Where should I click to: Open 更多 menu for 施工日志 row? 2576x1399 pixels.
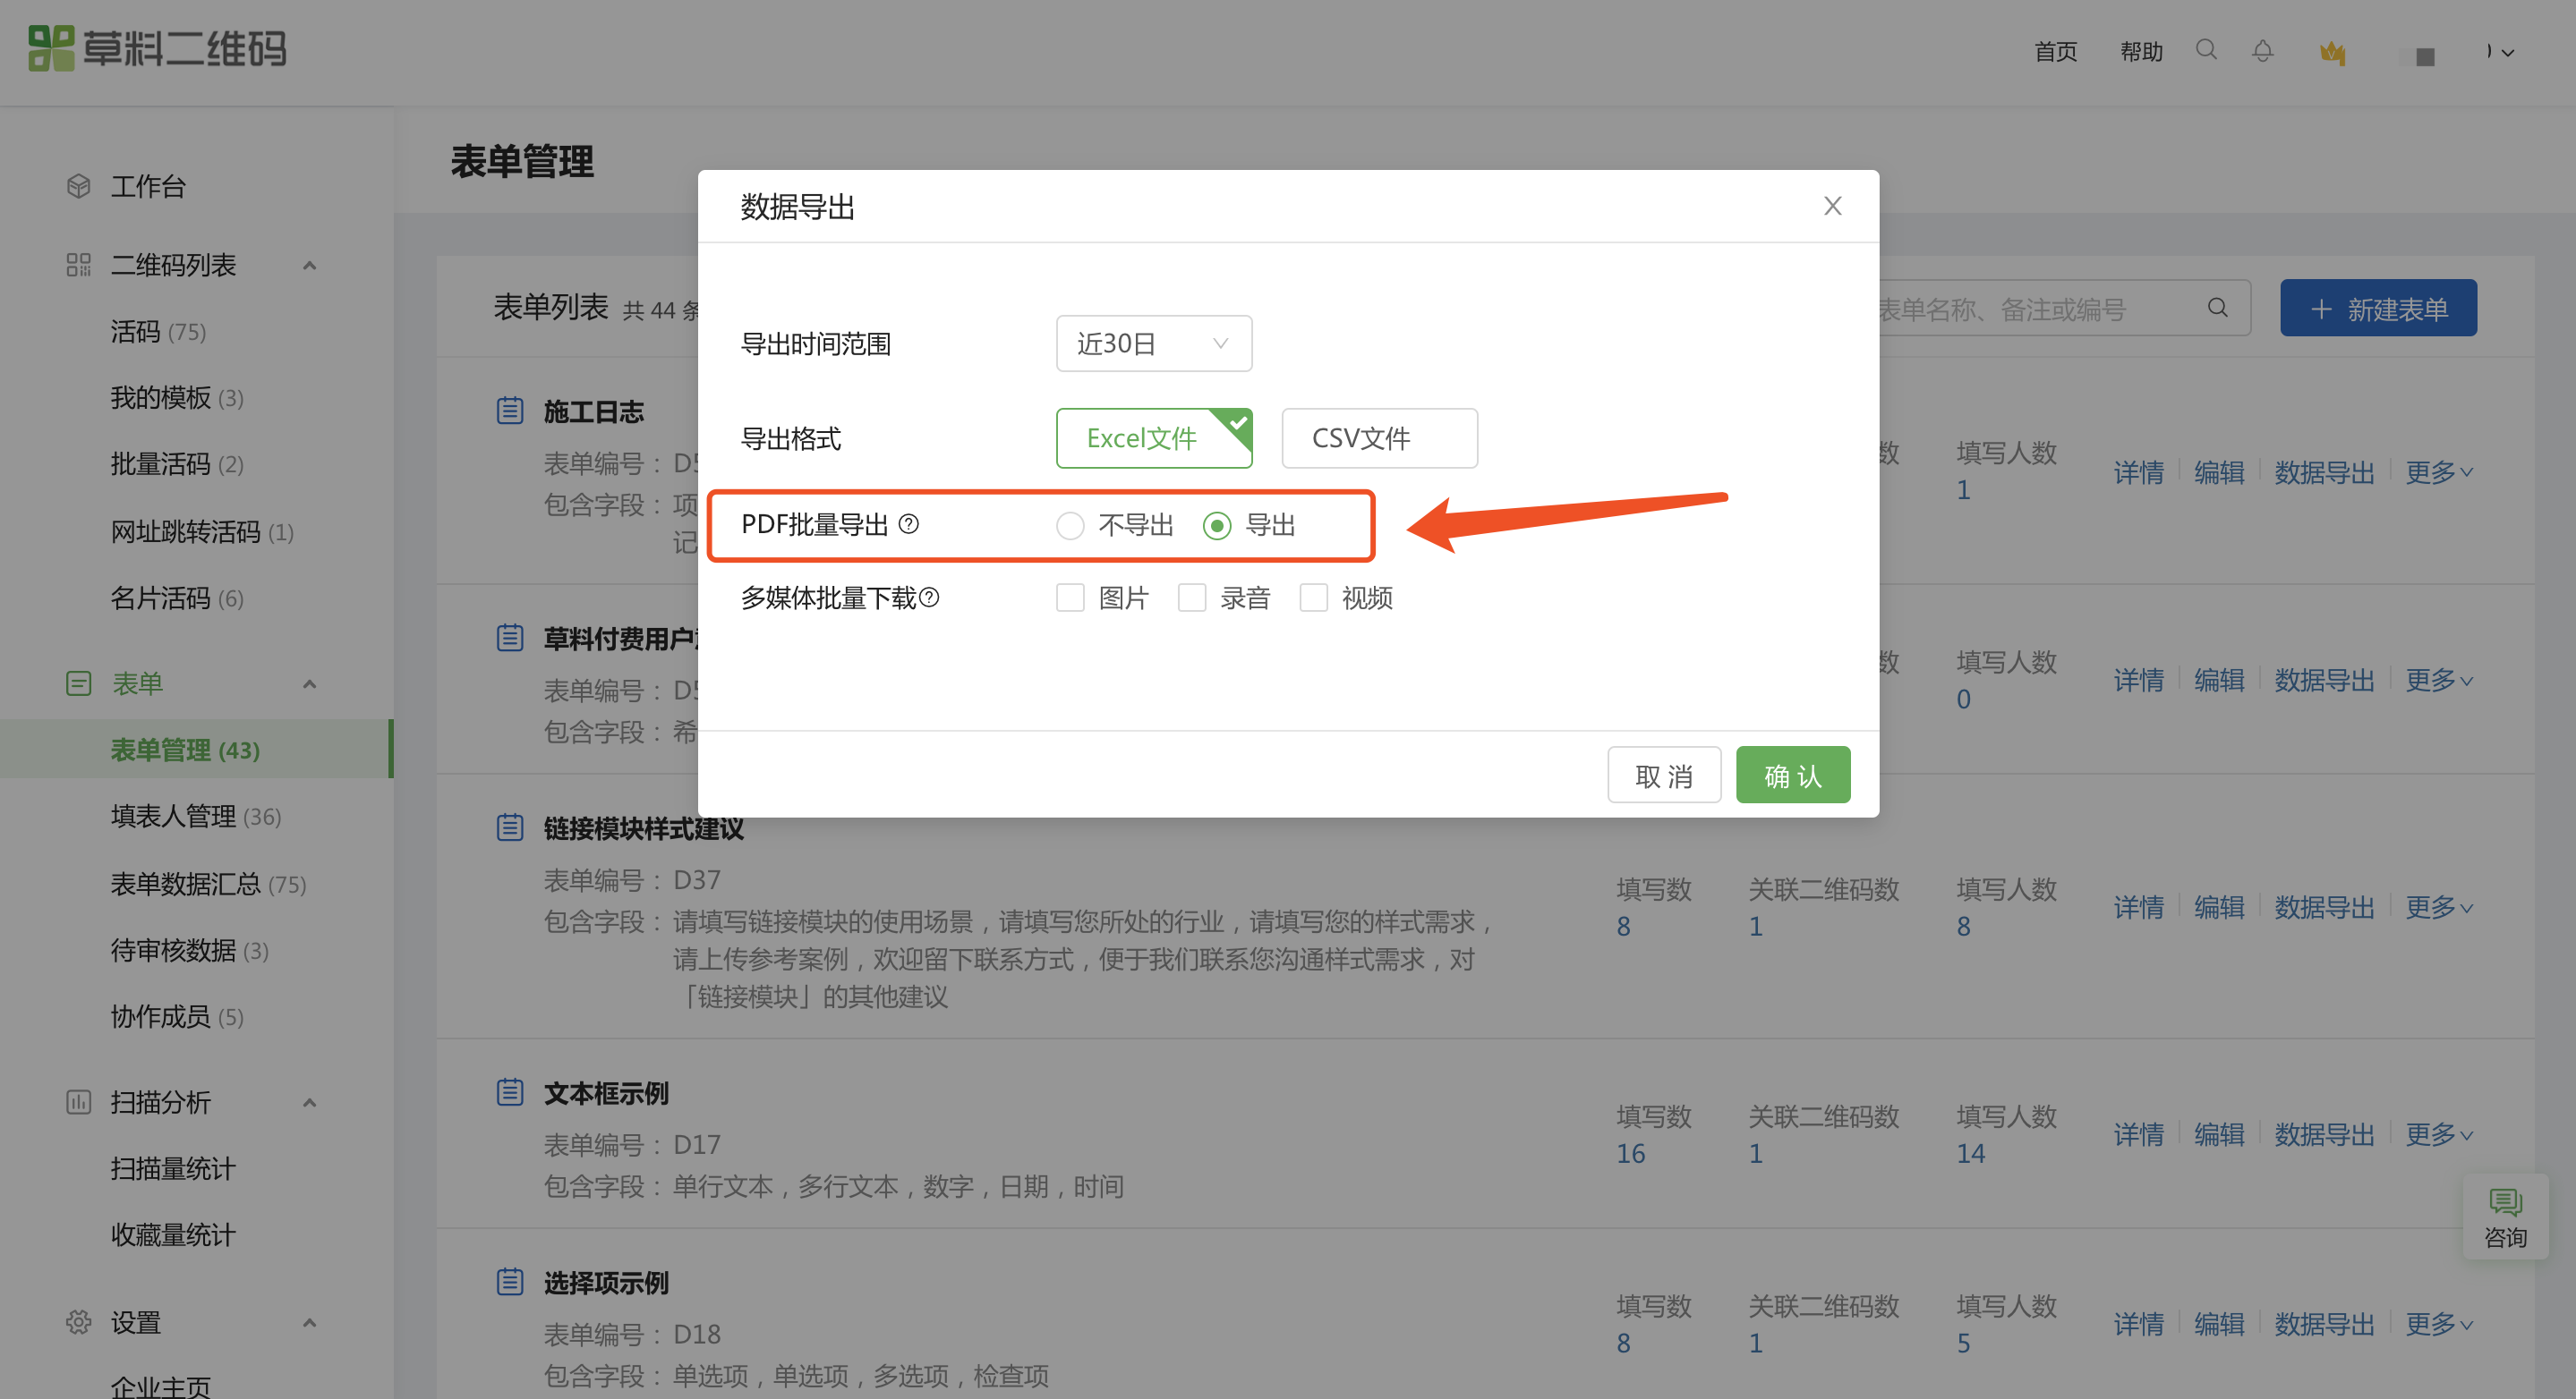[2439, 471]
